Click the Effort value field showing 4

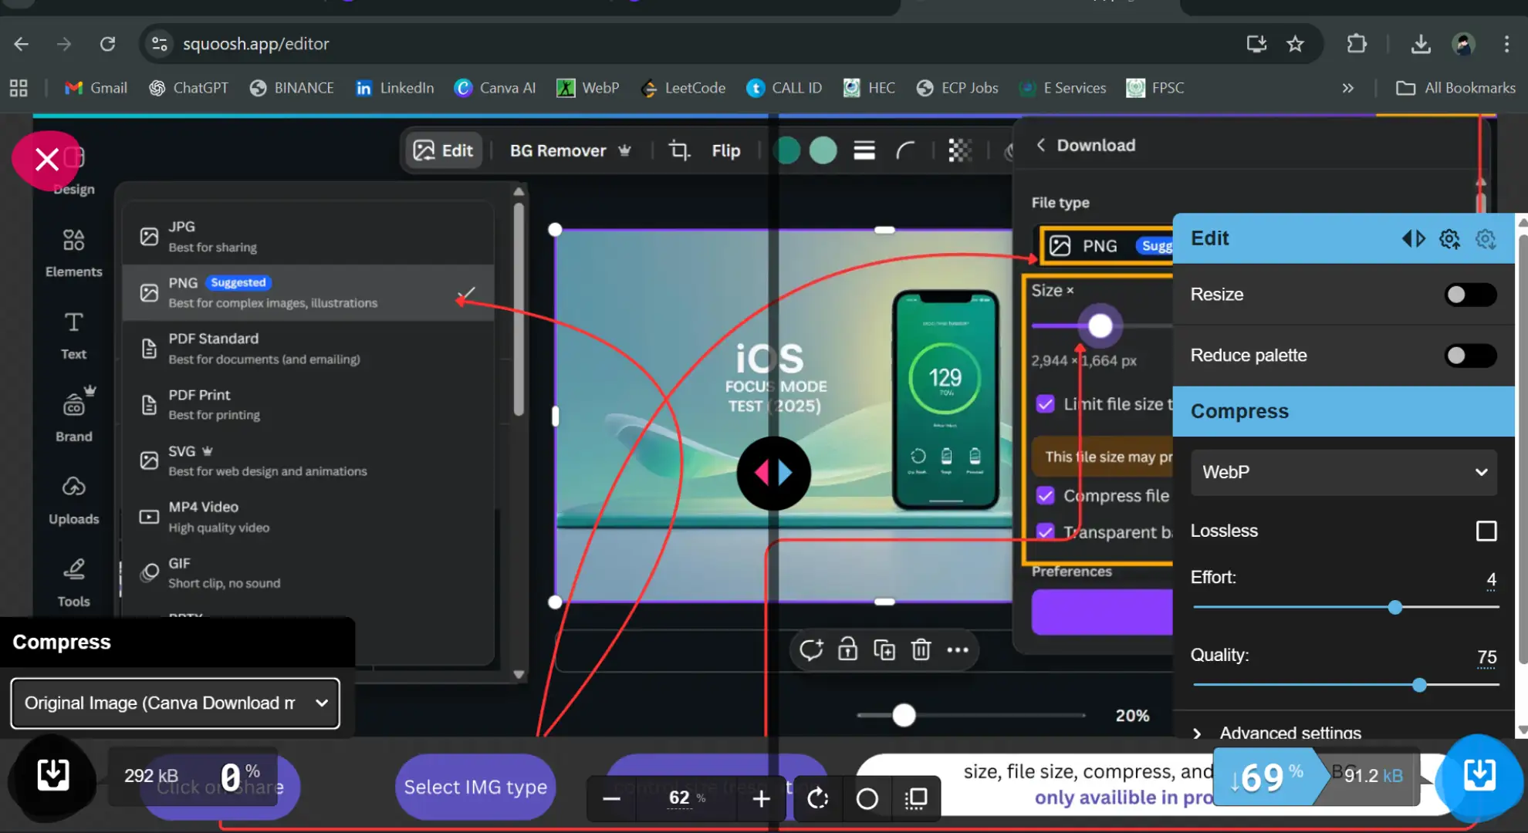point(1490,579)
